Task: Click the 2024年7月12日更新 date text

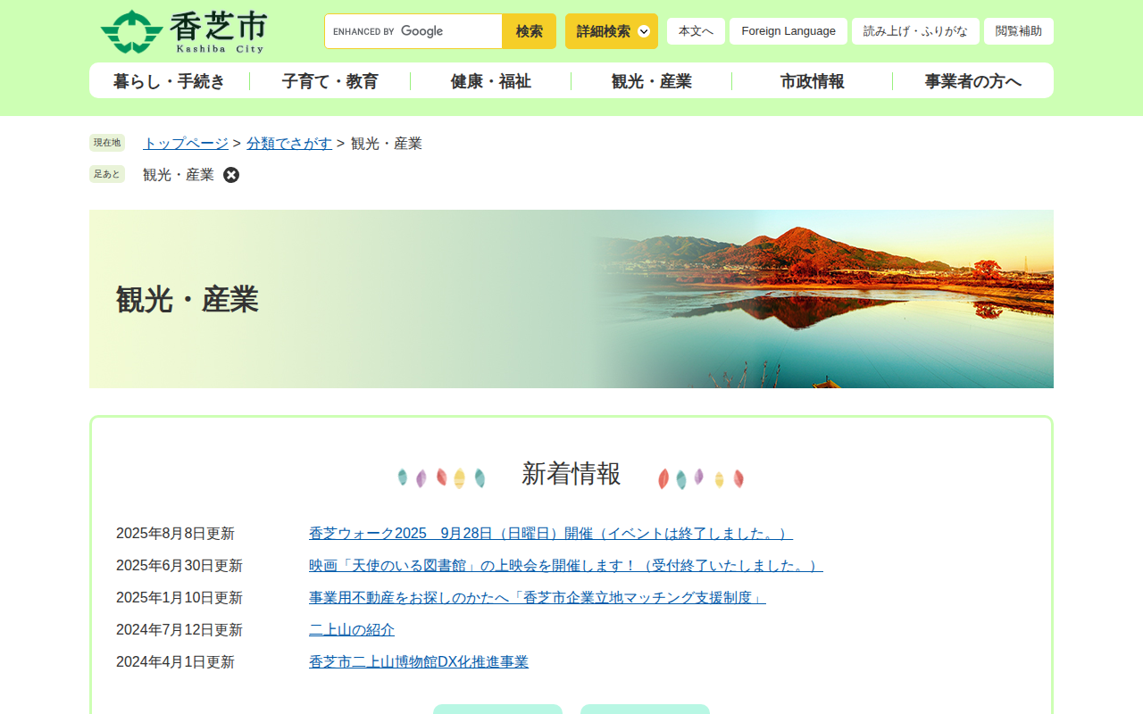Action: 179,630
